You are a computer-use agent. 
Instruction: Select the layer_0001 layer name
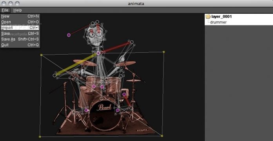[x=222, y=16]
